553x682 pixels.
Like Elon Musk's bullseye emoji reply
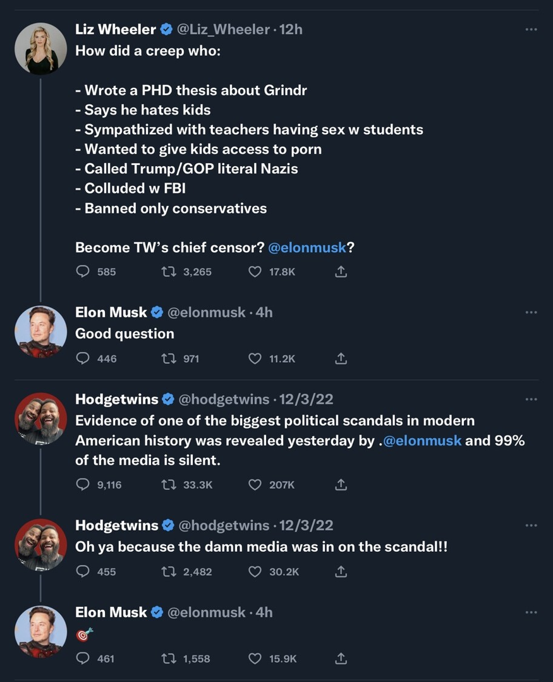point(255,659)
